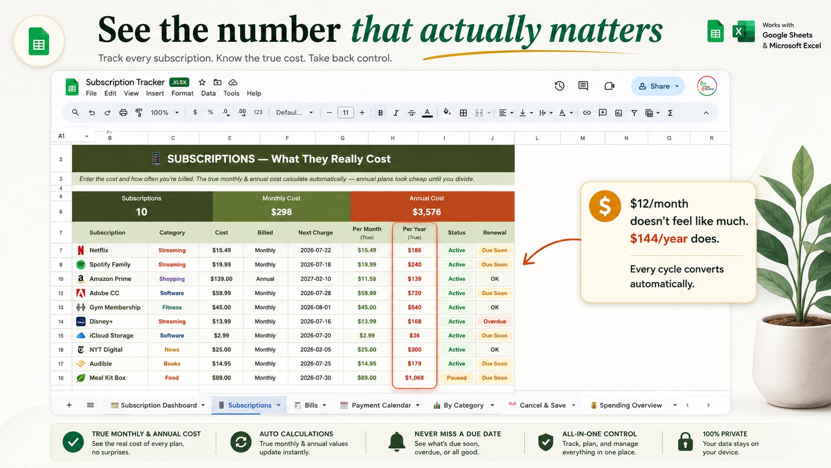Open the number format 123 menu
Image resolution: width=831 pixels, height=468 pixels.
[258, 112]
